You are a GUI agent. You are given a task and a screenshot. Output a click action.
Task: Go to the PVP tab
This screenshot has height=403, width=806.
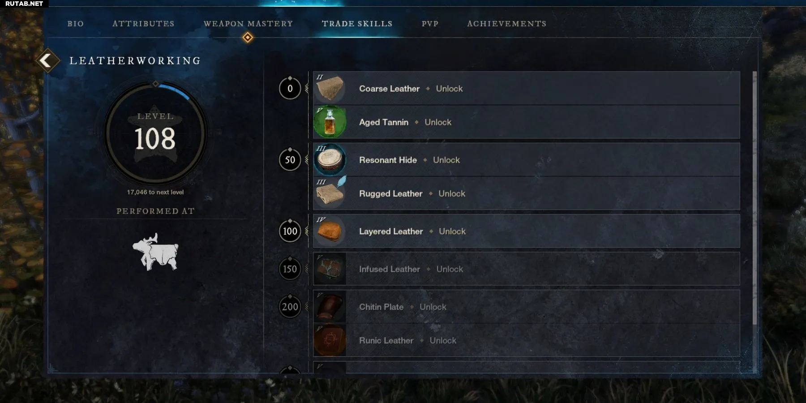point(430,24)
